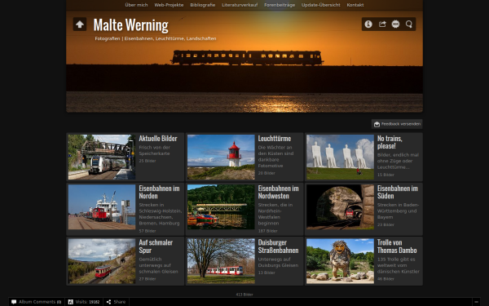Open the Update-Übersicht menu item
Image resolution: width=489 pixels, height=306 pixels.
click(x=320, y=5)
